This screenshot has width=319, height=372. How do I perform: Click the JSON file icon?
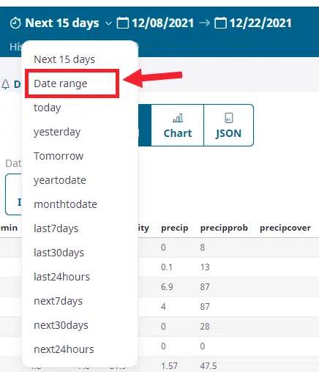[228, 118]
